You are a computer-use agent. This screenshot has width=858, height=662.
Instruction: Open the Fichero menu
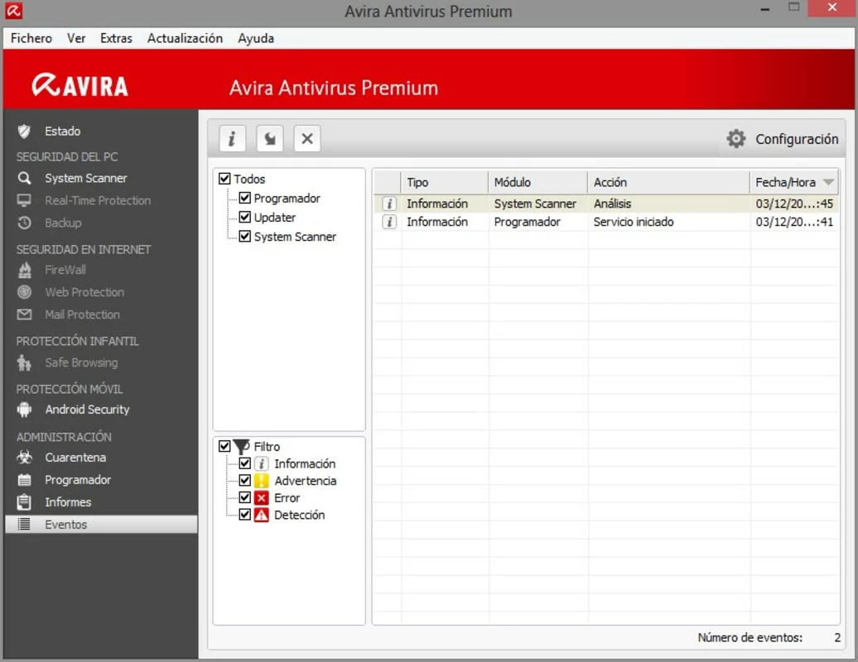point(31,38)
